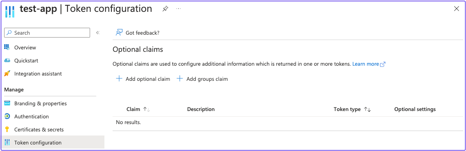The width and height of the screenshot is (466, 151).
Task: Sort by Token type column header
Action: 347,109
